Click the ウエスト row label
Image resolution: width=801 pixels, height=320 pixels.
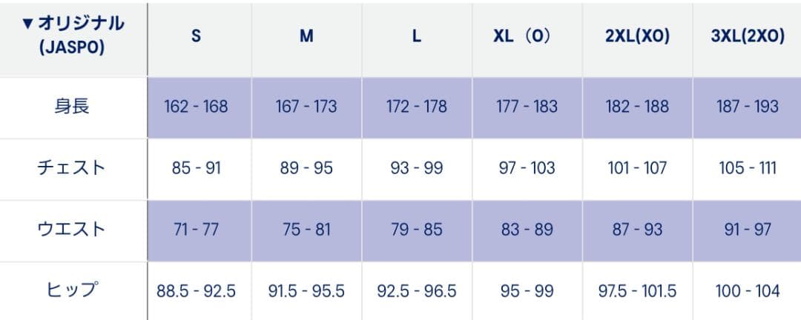72,229
